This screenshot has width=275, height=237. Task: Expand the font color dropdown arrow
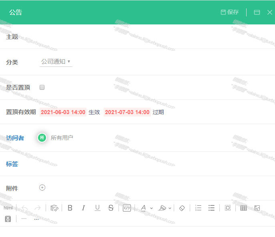pyautogui.click(x=151, y=208)
